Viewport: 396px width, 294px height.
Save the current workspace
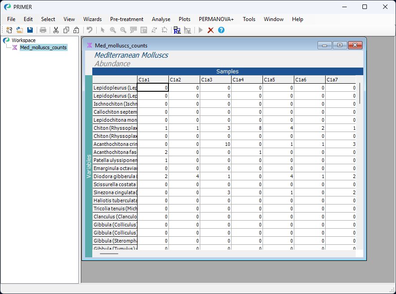click(x=30, y=30)
